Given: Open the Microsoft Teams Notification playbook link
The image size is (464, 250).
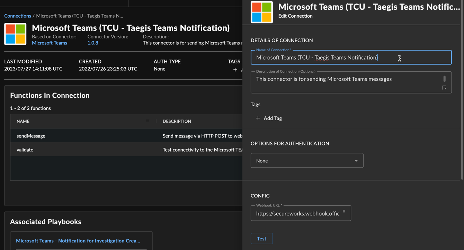Looking at the screenshot, I should [78, 241].
